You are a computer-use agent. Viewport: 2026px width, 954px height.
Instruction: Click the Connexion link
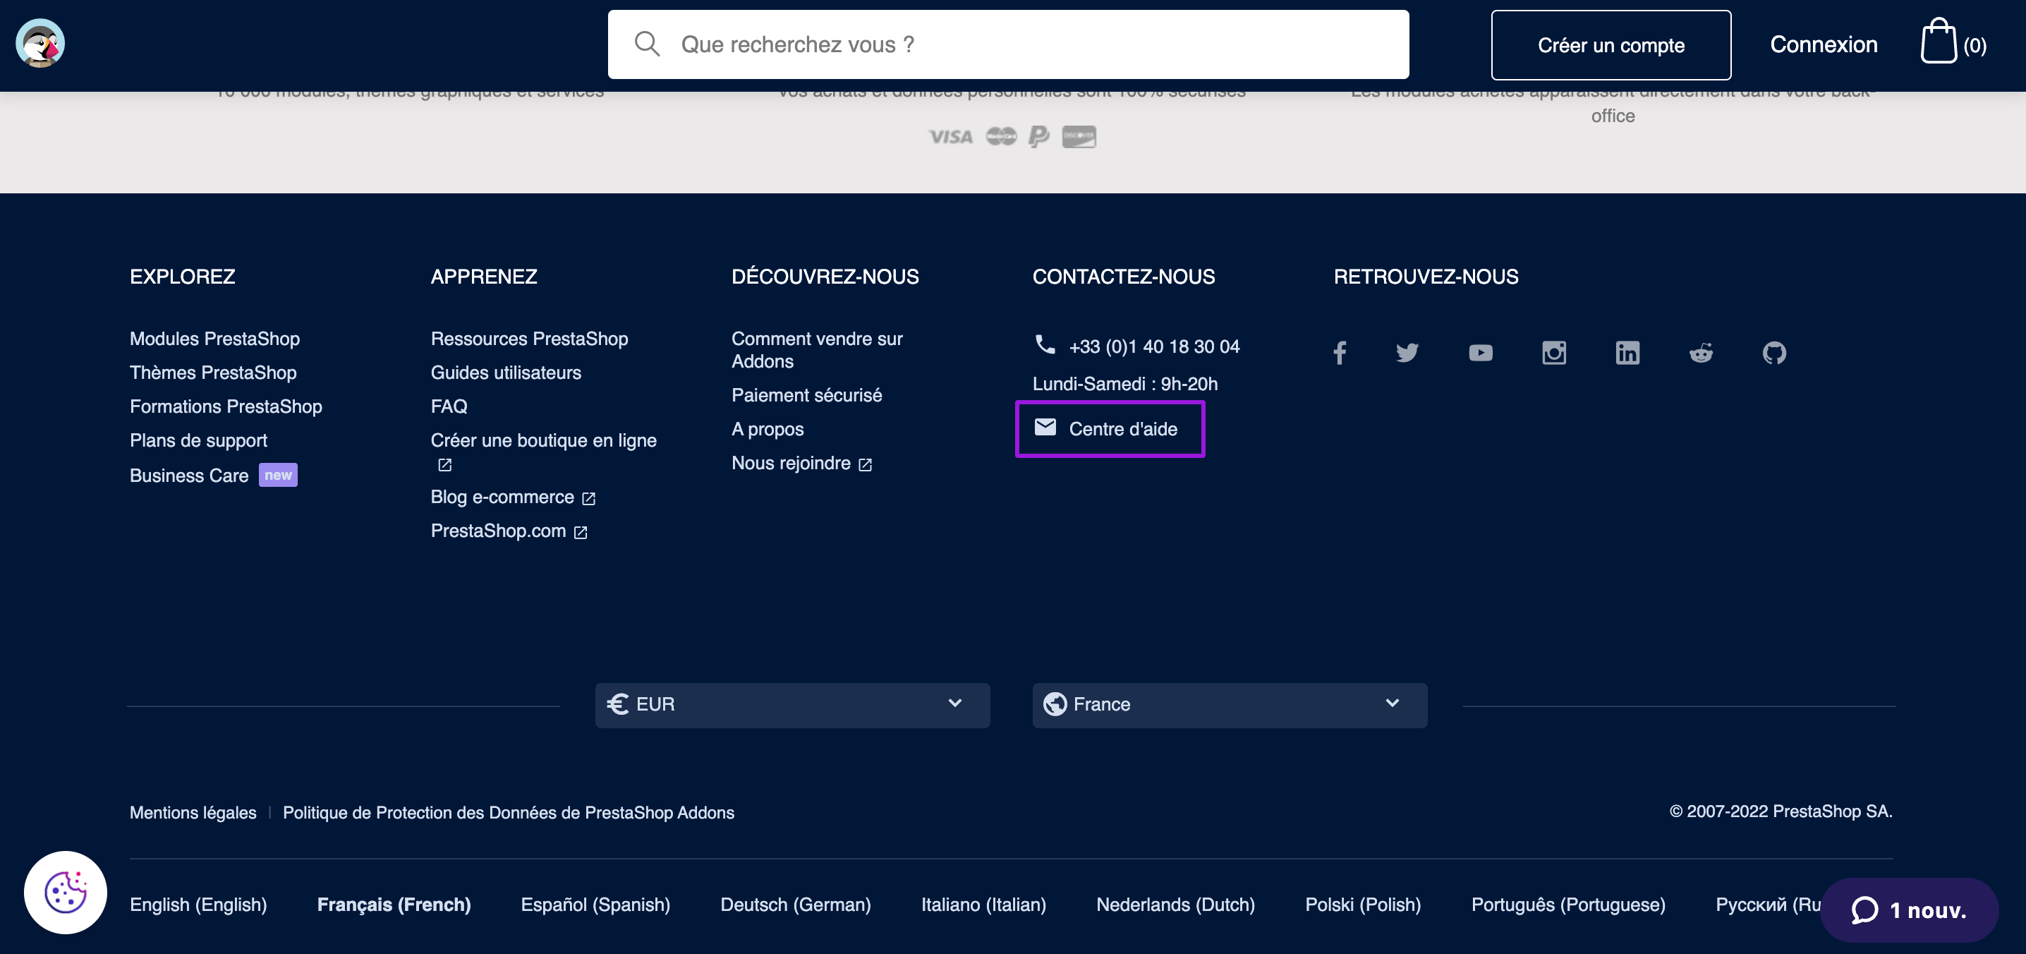point(1823,44)
